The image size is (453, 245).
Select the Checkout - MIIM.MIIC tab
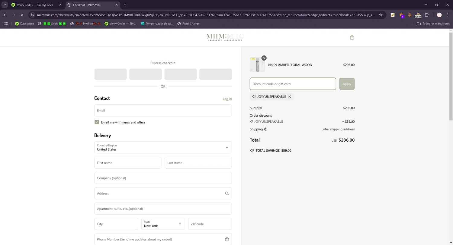[92, 5]
